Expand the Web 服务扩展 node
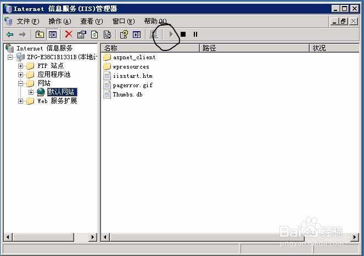The image size is (364, 256). point(20,101)
